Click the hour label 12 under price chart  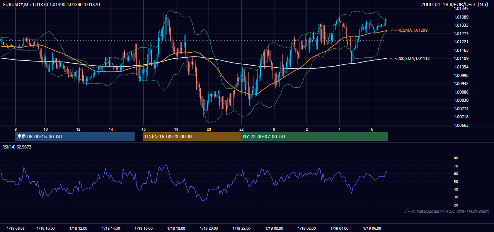[x=78, y=129]
